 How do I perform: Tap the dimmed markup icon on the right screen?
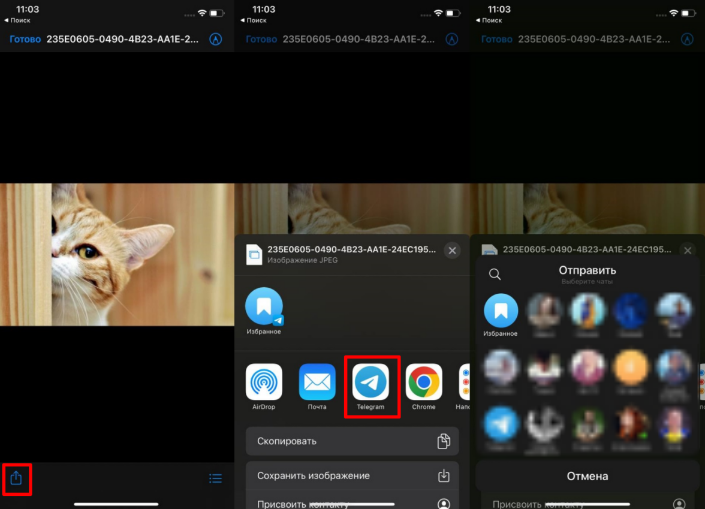click(x=687, y=39)
